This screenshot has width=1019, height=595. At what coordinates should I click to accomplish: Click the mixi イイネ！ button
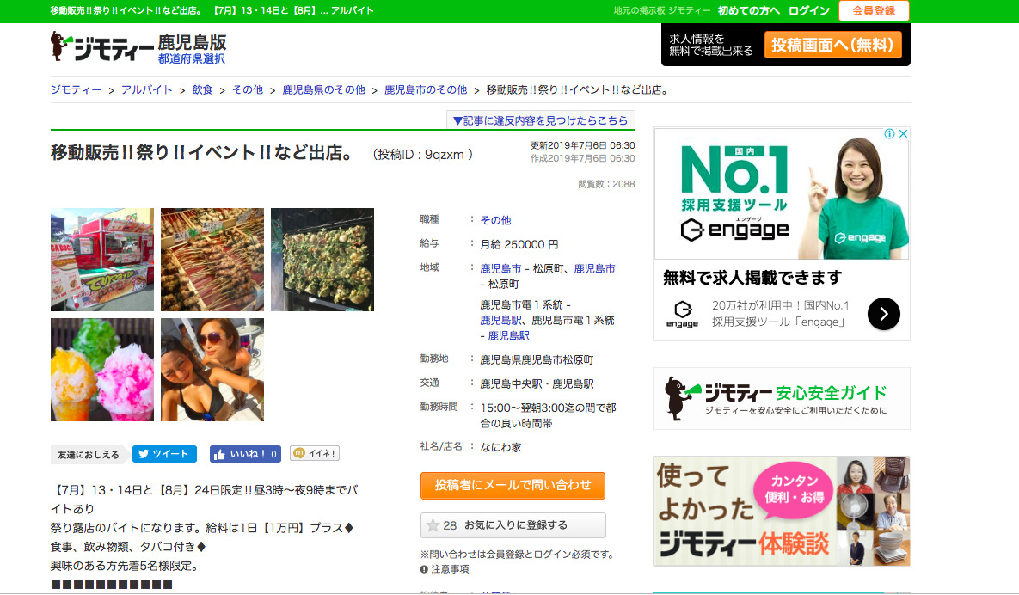tap(315, 453)
